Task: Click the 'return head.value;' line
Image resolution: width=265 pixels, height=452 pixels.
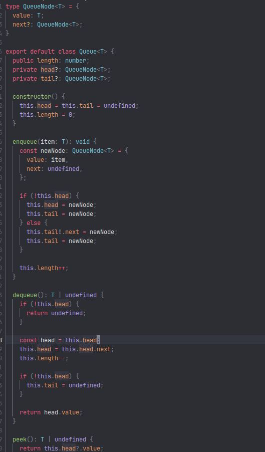Action: point(51,412)
